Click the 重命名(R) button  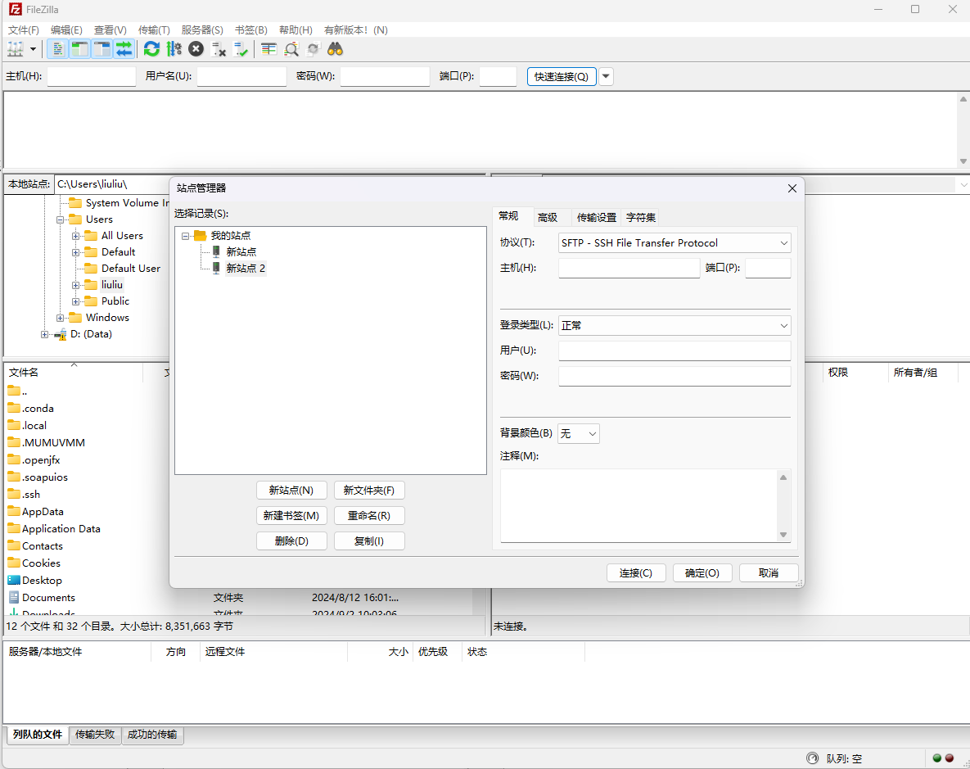(369, 516)
